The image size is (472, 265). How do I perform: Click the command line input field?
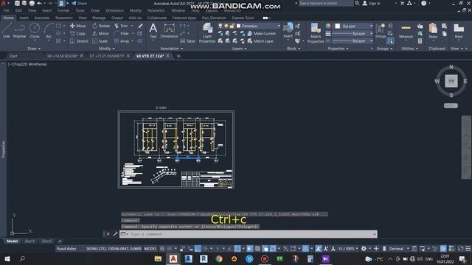pyautogui.click(x=249, y=234)
